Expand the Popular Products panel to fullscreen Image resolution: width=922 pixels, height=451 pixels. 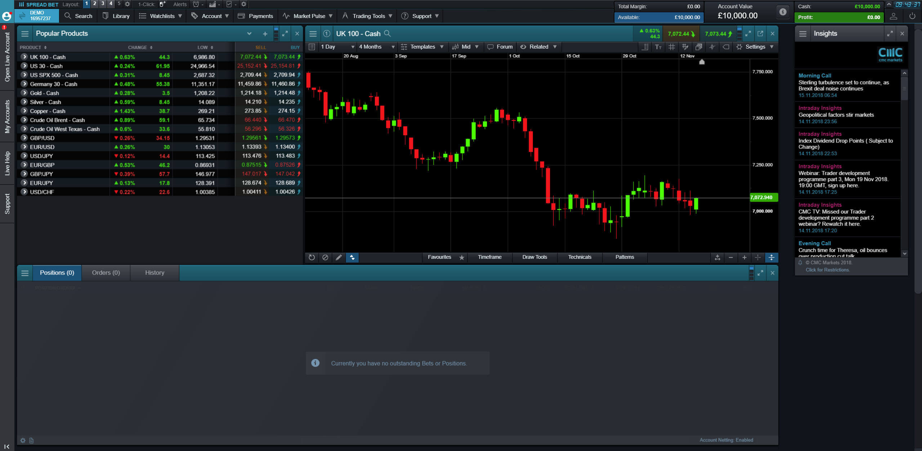tap(285, 33)
